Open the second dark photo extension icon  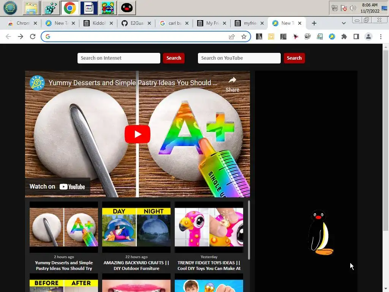point(283,37)
